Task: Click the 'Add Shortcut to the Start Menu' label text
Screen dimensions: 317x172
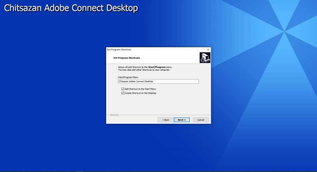Action: (x=140, y=89)
